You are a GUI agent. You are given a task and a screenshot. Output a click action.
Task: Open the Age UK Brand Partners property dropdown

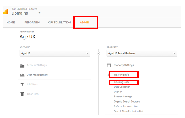(x=142, y=53)
